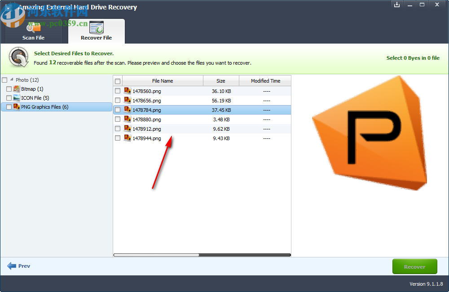
Task: Check the box for 1478656.png
Action: coord(118,100)
